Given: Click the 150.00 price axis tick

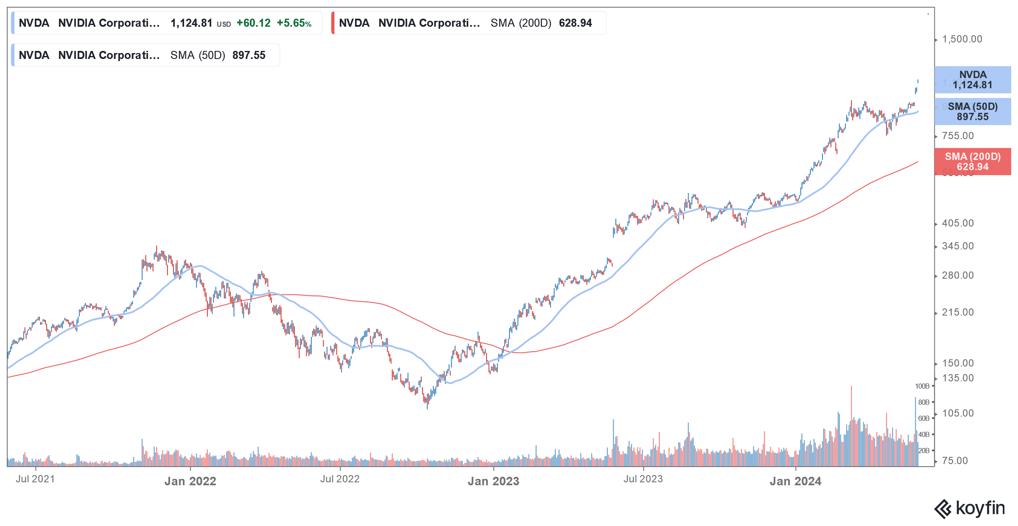Looking at the screenshot, I should [958, 363].
